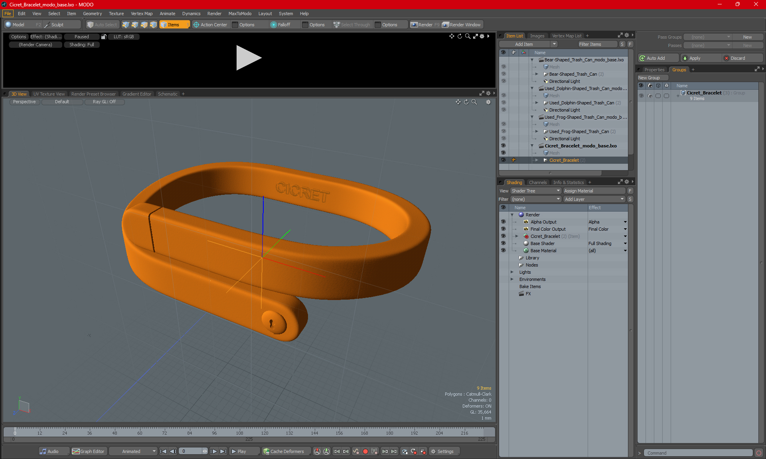The image size is (766, 459).
Task: Click red record autokey icon
Action: [365, 451]
